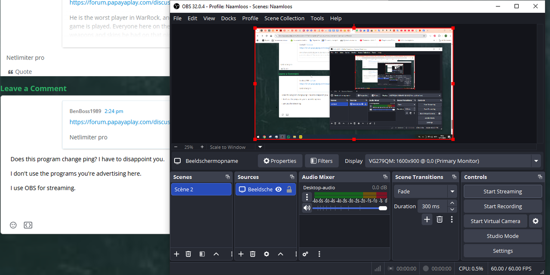Open the Profile menu
This screenshot has height=275, width=550.
click(x=250, y=18)
